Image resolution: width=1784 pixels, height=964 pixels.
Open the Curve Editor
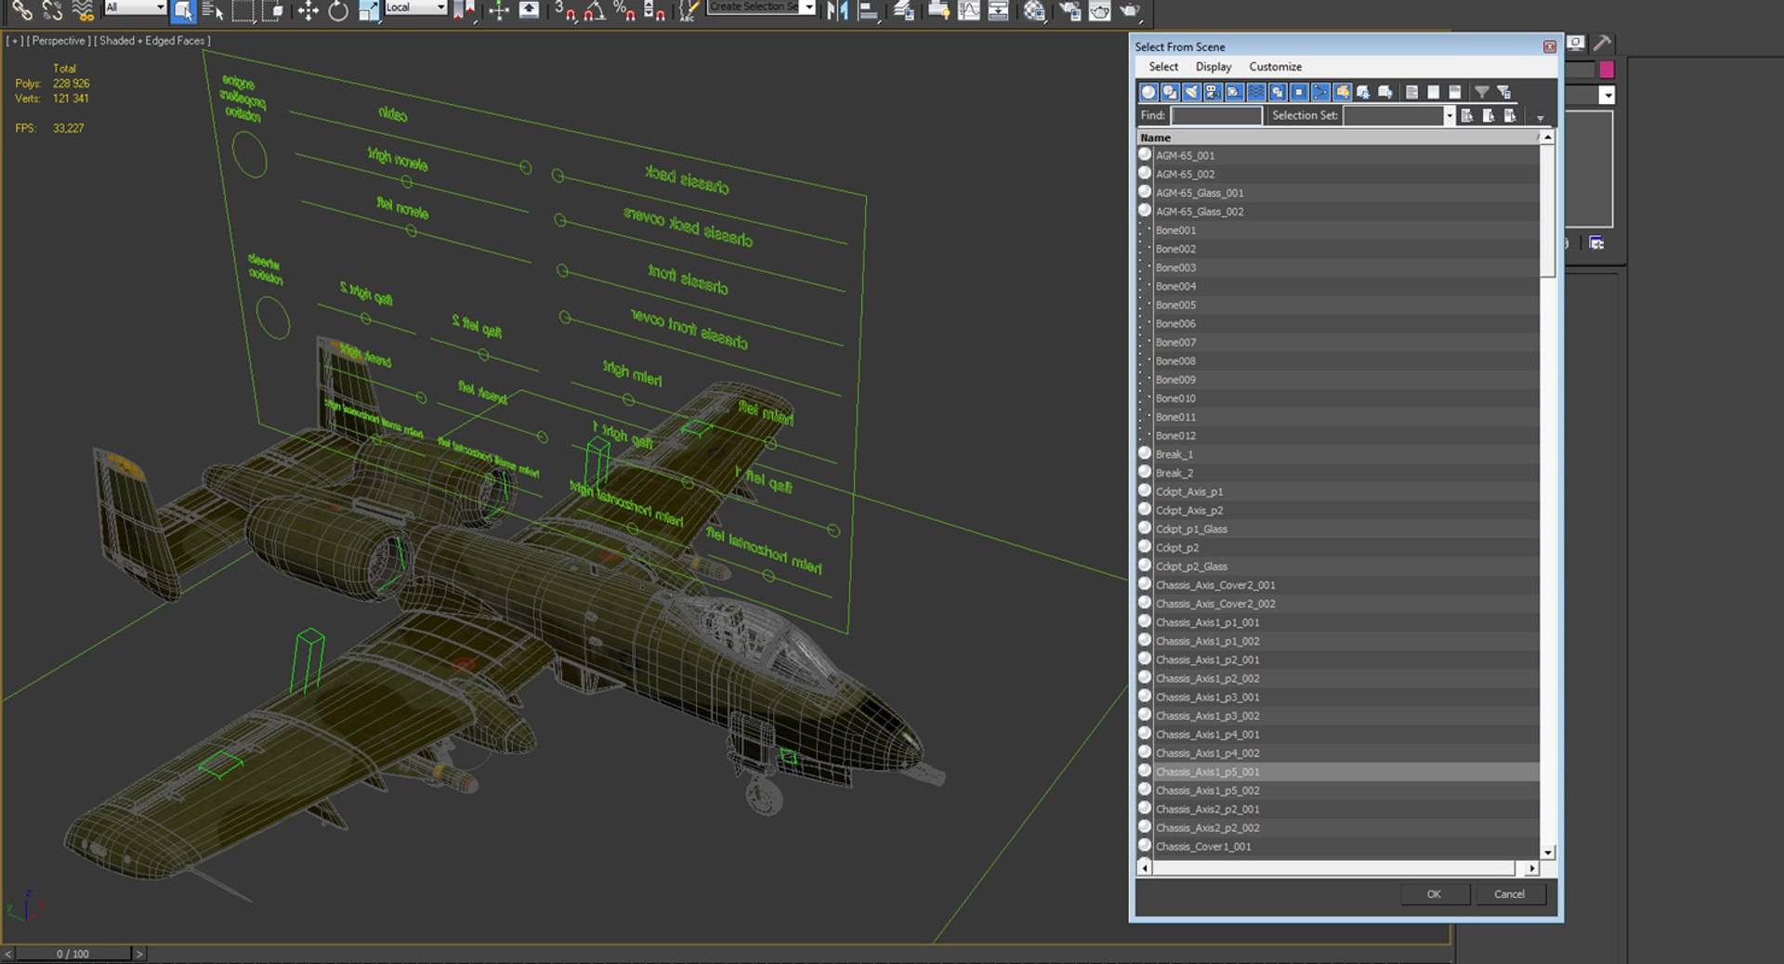(x=968, y=10)
